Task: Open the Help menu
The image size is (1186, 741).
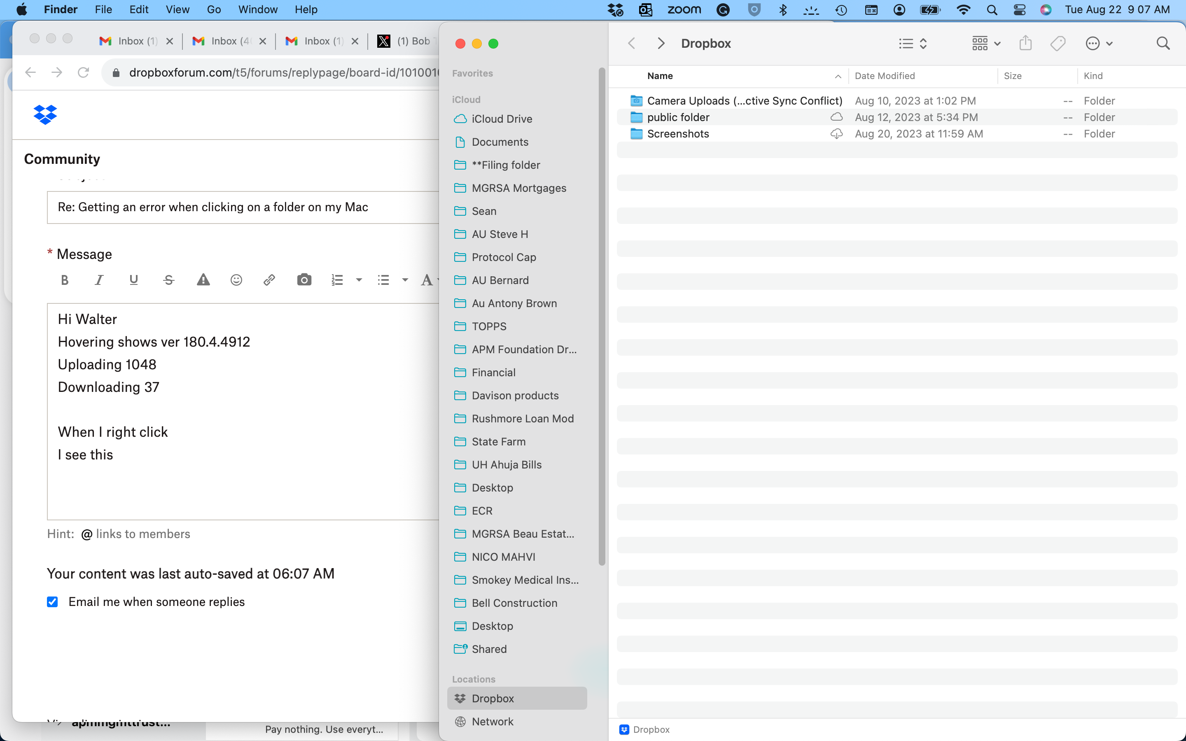Action: (306, 9)
